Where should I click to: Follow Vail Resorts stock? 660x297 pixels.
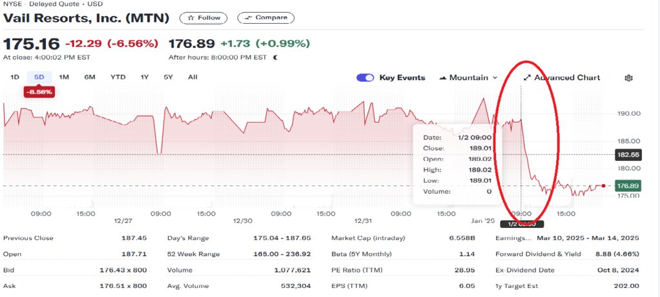[x=203, y=18]
